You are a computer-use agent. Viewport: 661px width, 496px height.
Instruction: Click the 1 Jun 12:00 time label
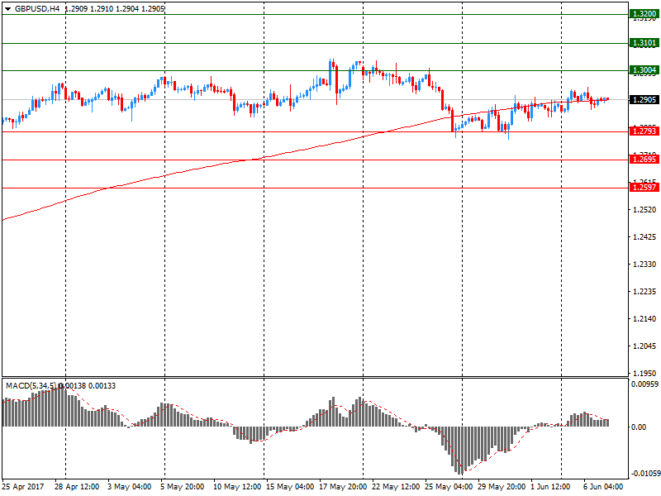pos(550,487)
